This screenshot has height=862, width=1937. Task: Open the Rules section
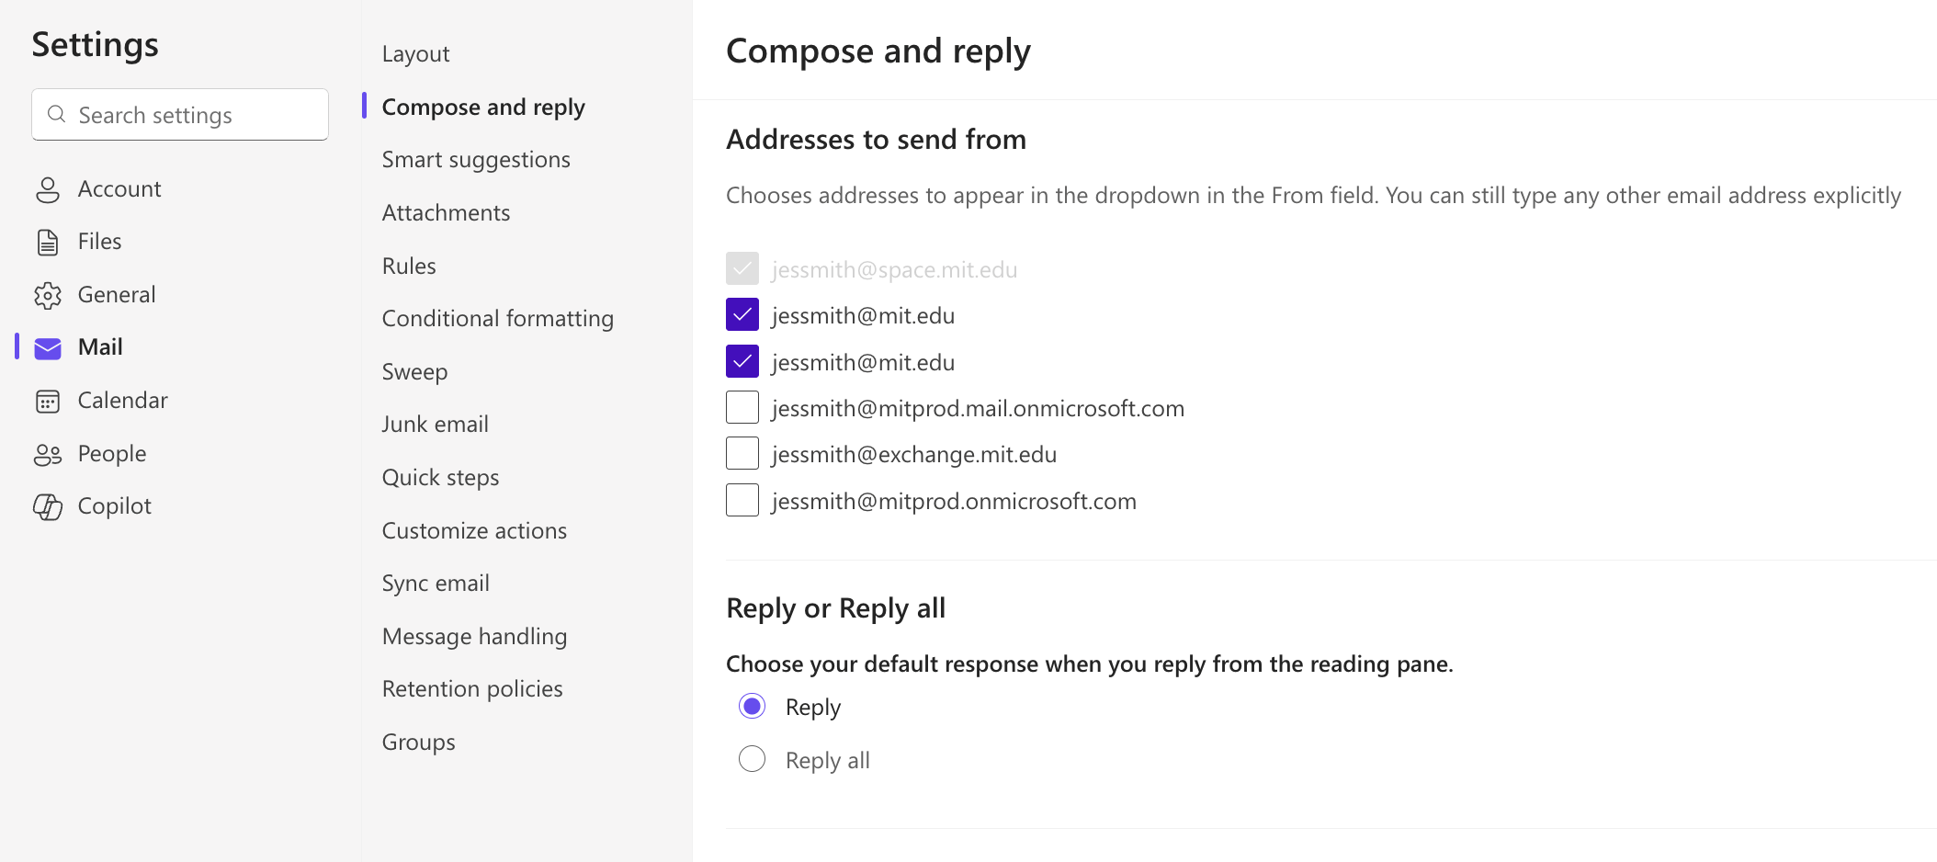point(409,267)
